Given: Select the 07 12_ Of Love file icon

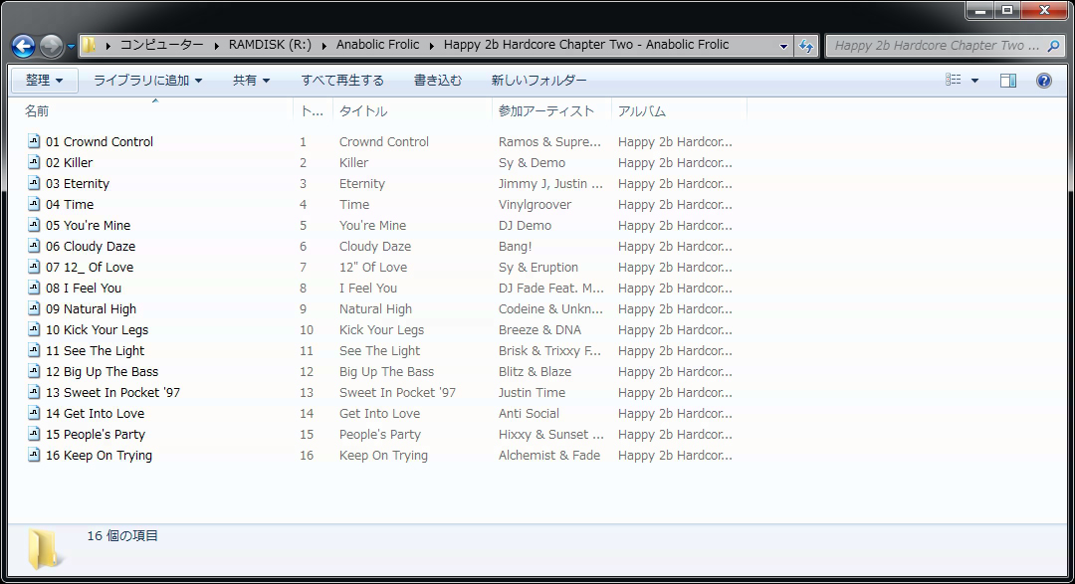Looking at the screenshot, I should (34, 267).
